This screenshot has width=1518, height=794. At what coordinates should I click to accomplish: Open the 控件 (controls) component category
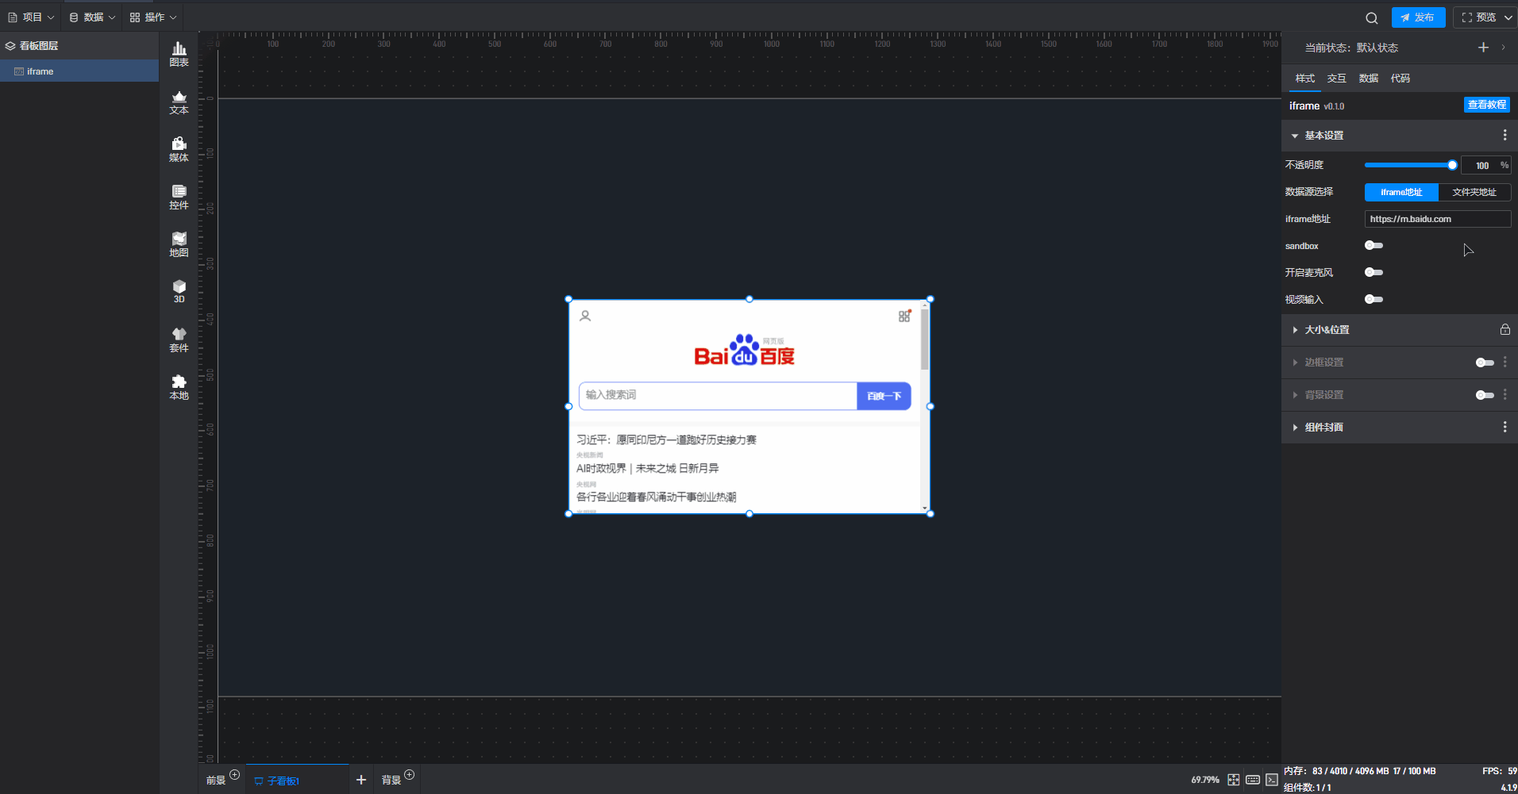click(x=179, y=197)
